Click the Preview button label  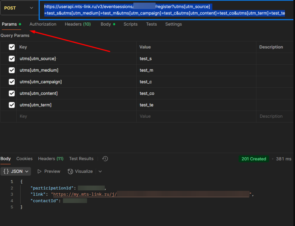click(52, 172)
